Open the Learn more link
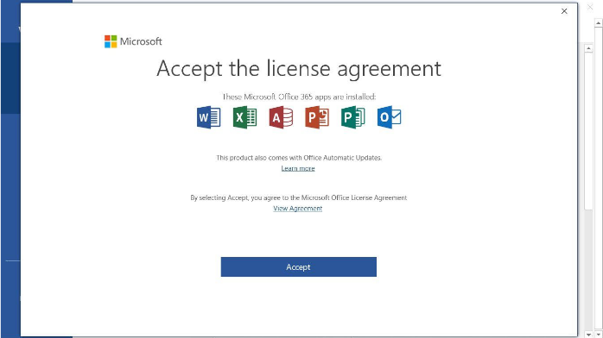This screenshot has height=338, width=603. pyautogui.click(x=298, y=168)
